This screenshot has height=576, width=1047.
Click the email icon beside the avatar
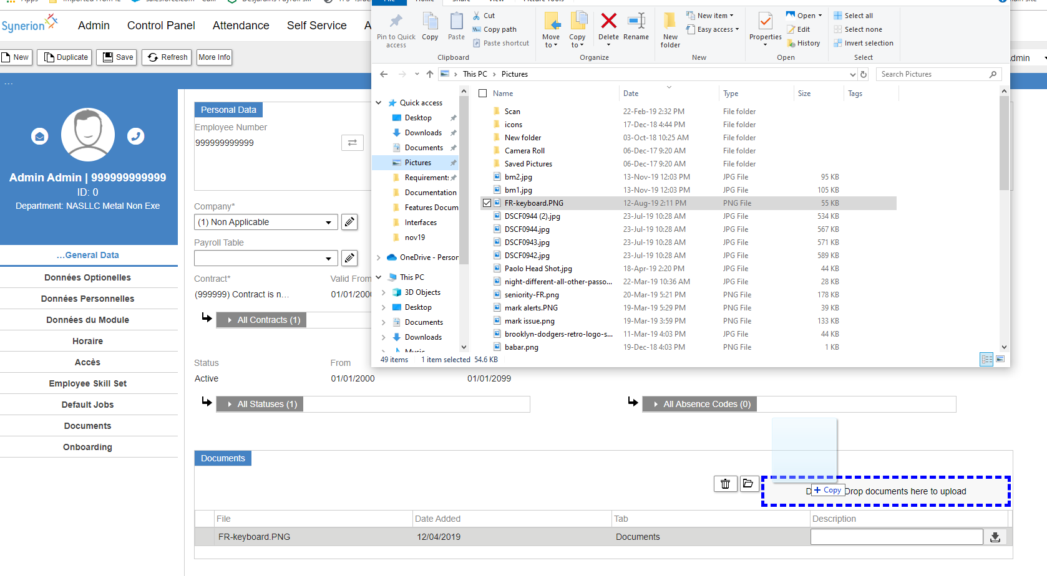[40, 136]
